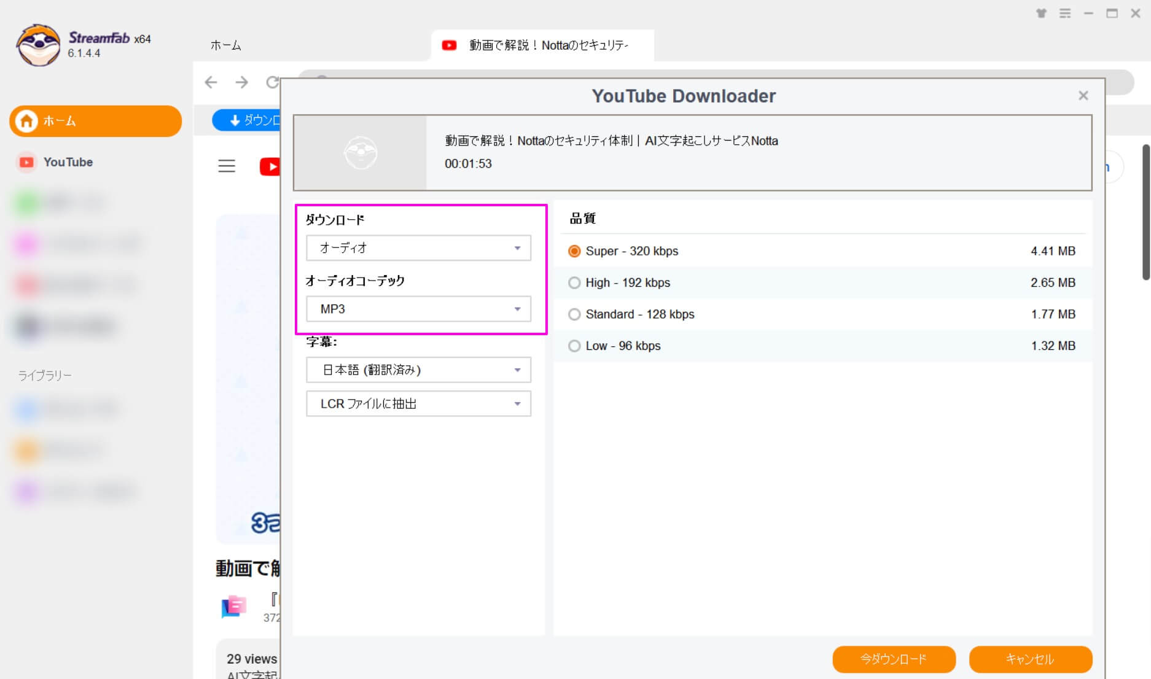Open the オーディオコーデック dropdown (MP3)
Viewport: 1151px width, 679px height.
(419, 309)
